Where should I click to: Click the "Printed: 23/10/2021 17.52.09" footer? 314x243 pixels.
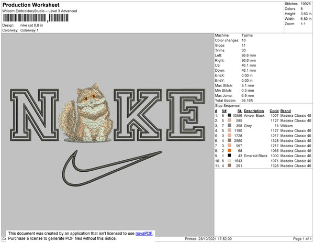pos(208,239)
